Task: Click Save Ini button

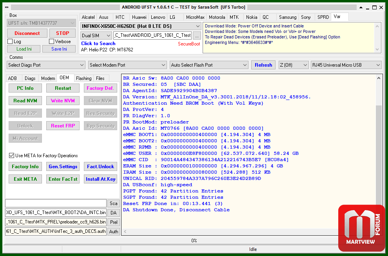Action: (x=59, y=49)
